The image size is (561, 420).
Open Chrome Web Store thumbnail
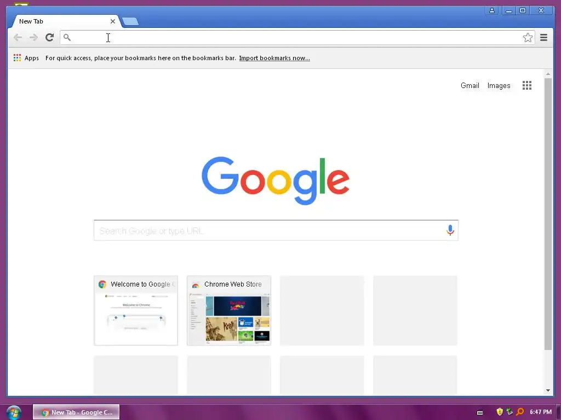(229, 311)
